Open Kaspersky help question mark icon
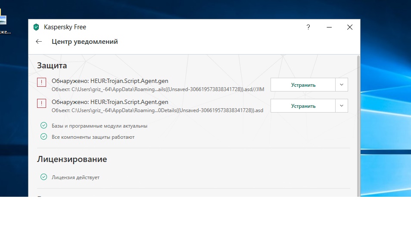 tap(308, 27)
